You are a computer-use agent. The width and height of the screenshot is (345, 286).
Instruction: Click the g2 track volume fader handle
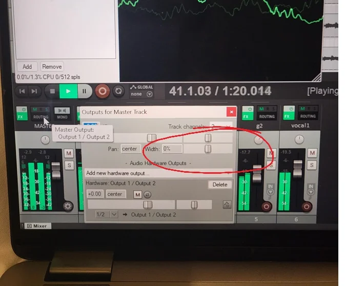click(x=257, y=174)
